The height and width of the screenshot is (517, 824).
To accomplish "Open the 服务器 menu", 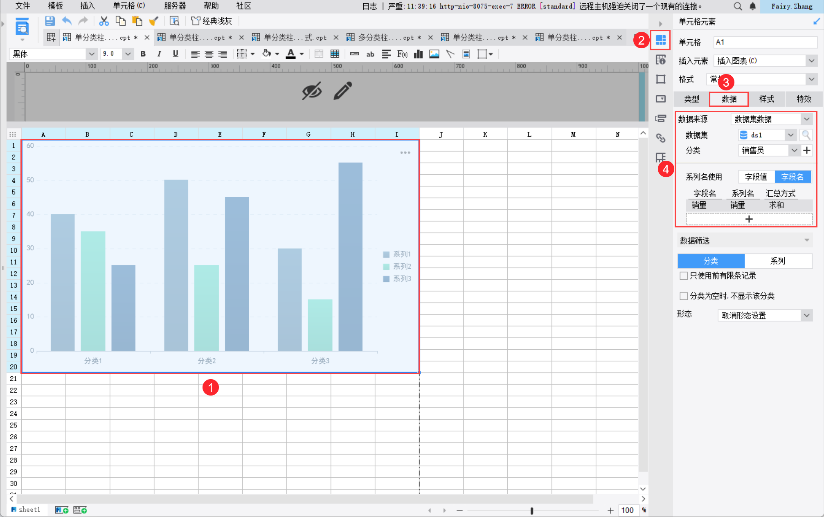I will [x=175, y=6].
